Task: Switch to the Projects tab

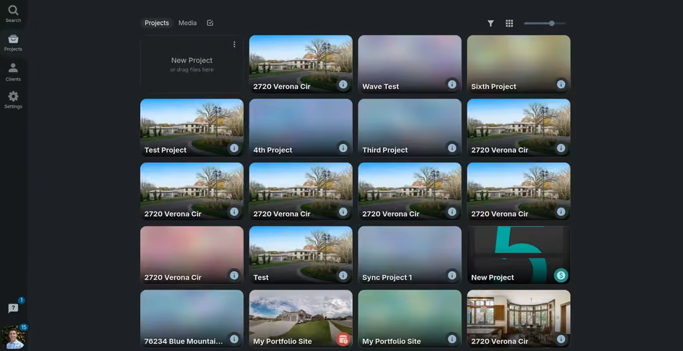Action: [x=157, y=23]
